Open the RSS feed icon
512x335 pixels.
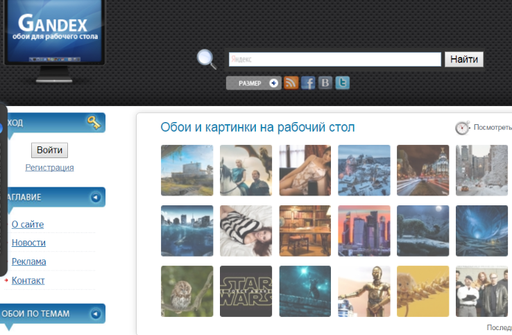[291, 83]
